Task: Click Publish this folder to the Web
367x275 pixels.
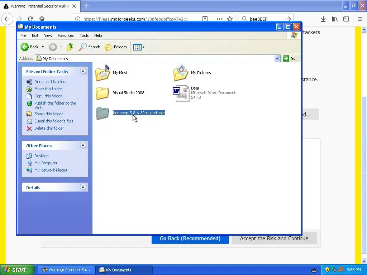Action: point(55,106)
